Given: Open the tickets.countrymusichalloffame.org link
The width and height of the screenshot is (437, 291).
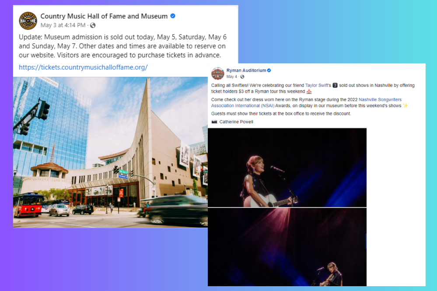Looking at the screenshot, I should 83,67.
